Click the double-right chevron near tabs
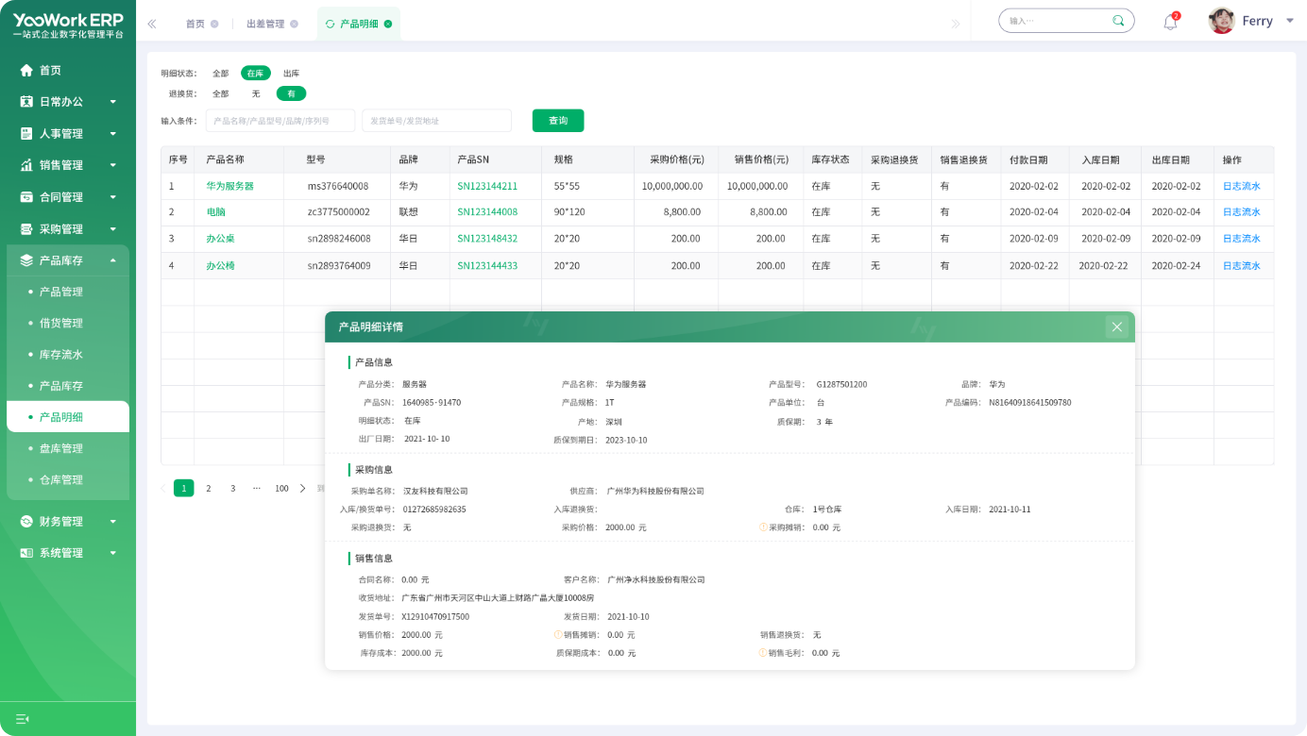This screenshot has height=736, width=1307. (x=955, y=24)
